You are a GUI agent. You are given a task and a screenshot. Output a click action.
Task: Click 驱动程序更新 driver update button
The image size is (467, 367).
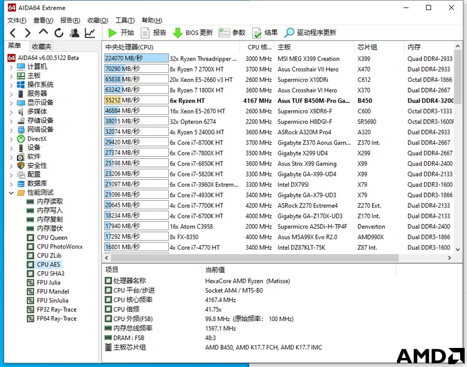(310, 33)
